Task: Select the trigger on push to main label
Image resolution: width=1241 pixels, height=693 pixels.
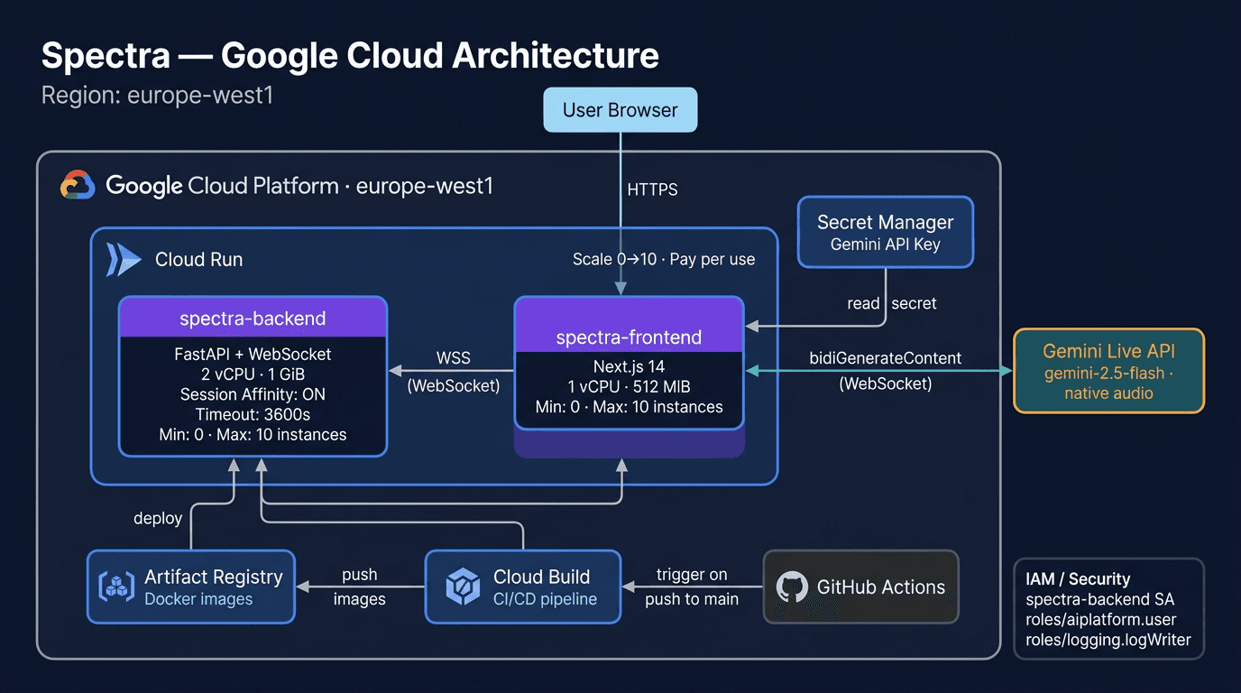Action: pos(692,587)
